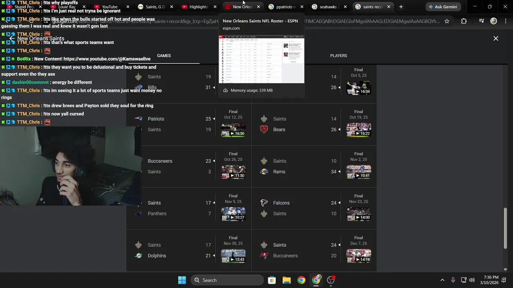Click the Buccaneers logo in Dec 7 game
This screenshot has width=513, height=288.
point(264,256)
